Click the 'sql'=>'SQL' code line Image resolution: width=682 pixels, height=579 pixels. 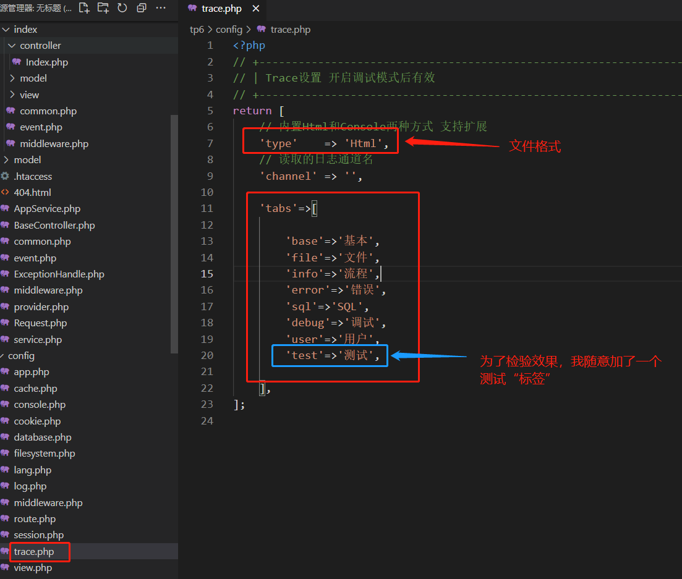[327, 307]
